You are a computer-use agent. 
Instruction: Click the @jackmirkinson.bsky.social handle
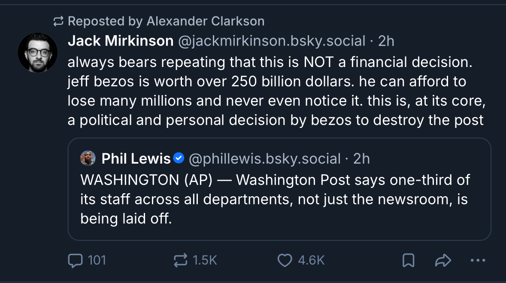pyautogui.click(x=271, y=41)
